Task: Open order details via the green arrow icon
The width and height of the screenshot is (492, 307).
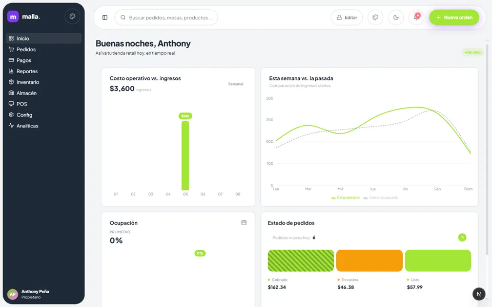Action: point(462,237)
